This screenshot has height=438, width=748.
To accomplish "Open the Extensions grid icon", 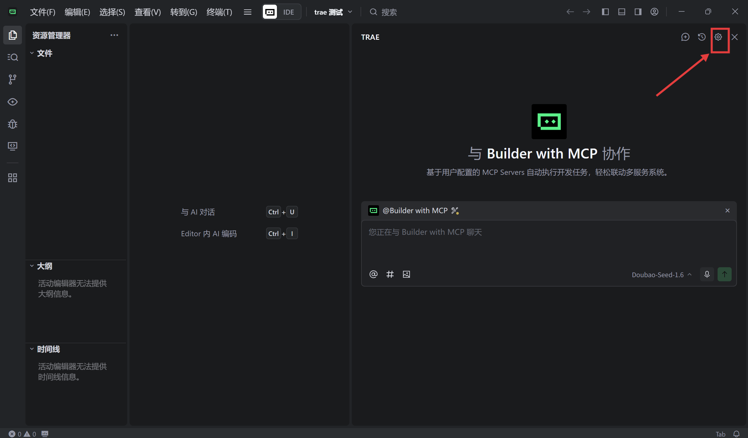I will (13, 178).
